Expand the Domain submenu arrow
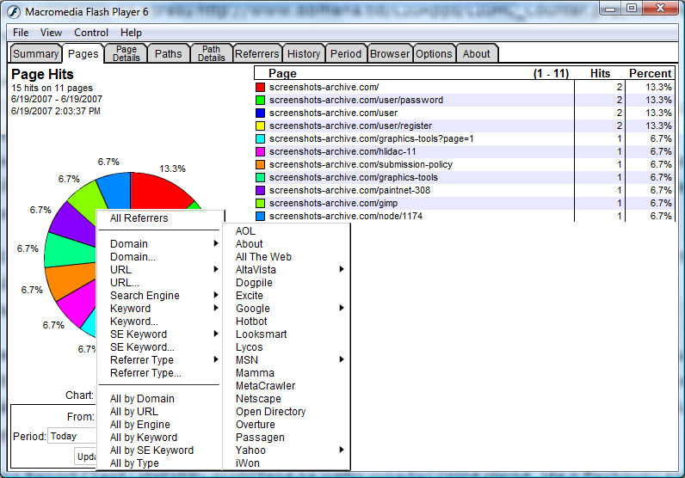 point(216,243)
